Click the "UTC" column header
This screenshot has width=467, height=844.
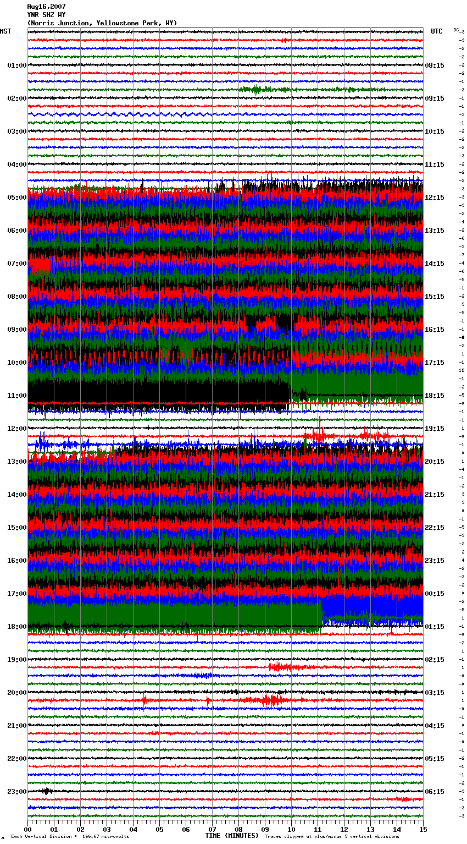point(437,31)
